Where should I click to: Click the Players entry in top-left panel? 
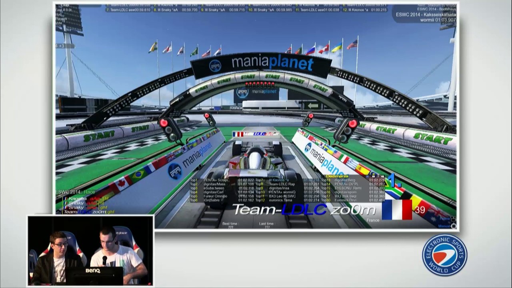(x=61, y=18)
